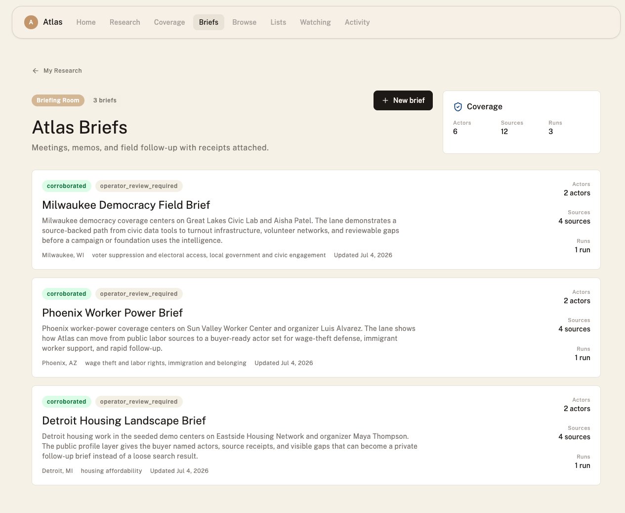This screenshot has height=513, width=625.
Task: Click operator_review_required tag on Milwaukee brief
Action: click(139, 186)
